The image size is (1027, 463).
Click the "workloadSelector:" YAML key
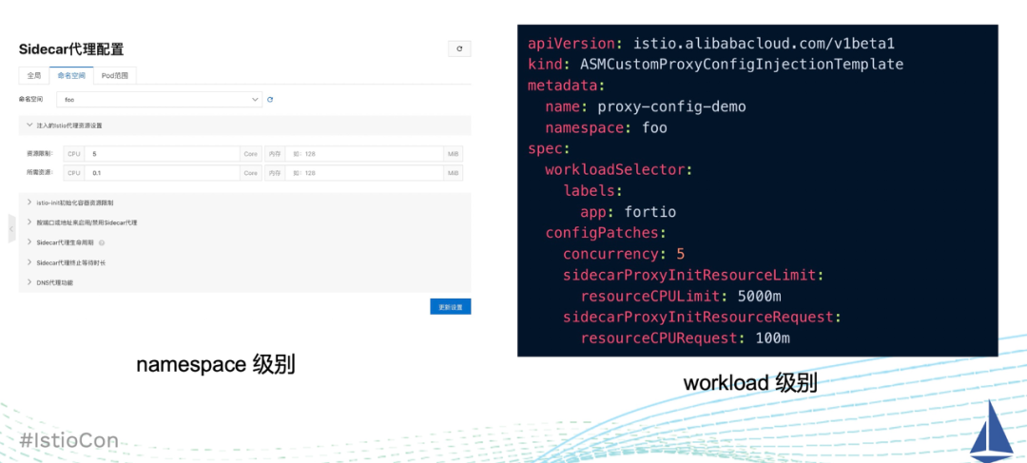pos(619,169)
